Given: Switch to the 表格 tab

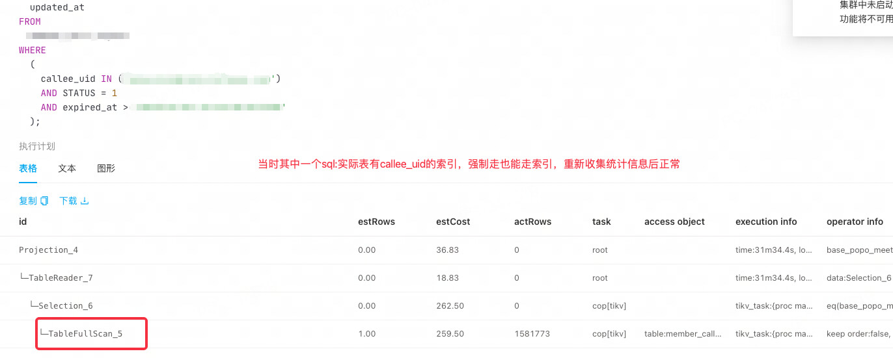Looking at the screenshot, I should [x=28, y=168].
